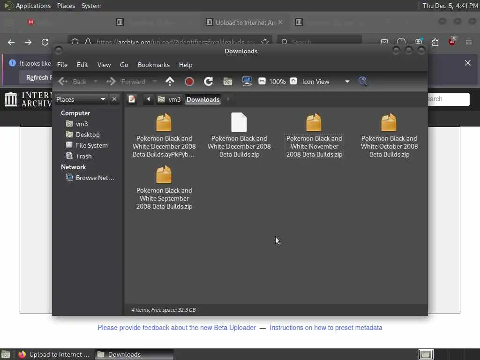This screenshot has height=360, width=480.
Task: Click the Forward navigation button
Action: [x=126, y=82]
